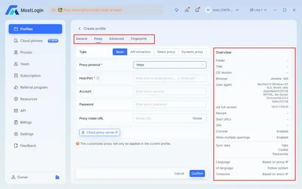
Task: Select the Select proxy type option
Action: click(166, 52)
